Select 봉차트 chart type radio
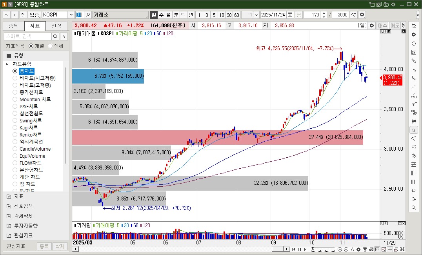422x255 pixels. pyautogui.click(x=15, y=71)
